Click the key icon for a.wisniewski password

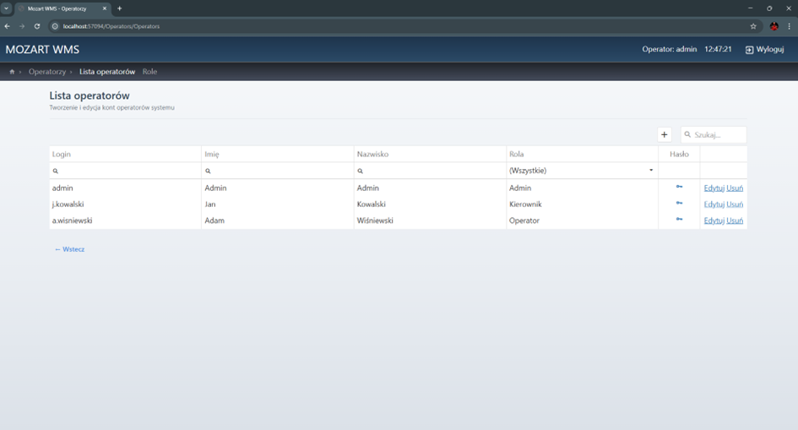(678, 220)
